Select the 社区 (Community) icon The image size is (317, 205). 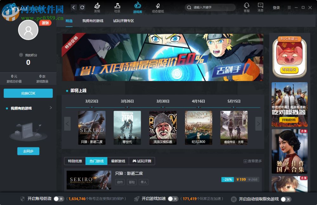point(117,7)
